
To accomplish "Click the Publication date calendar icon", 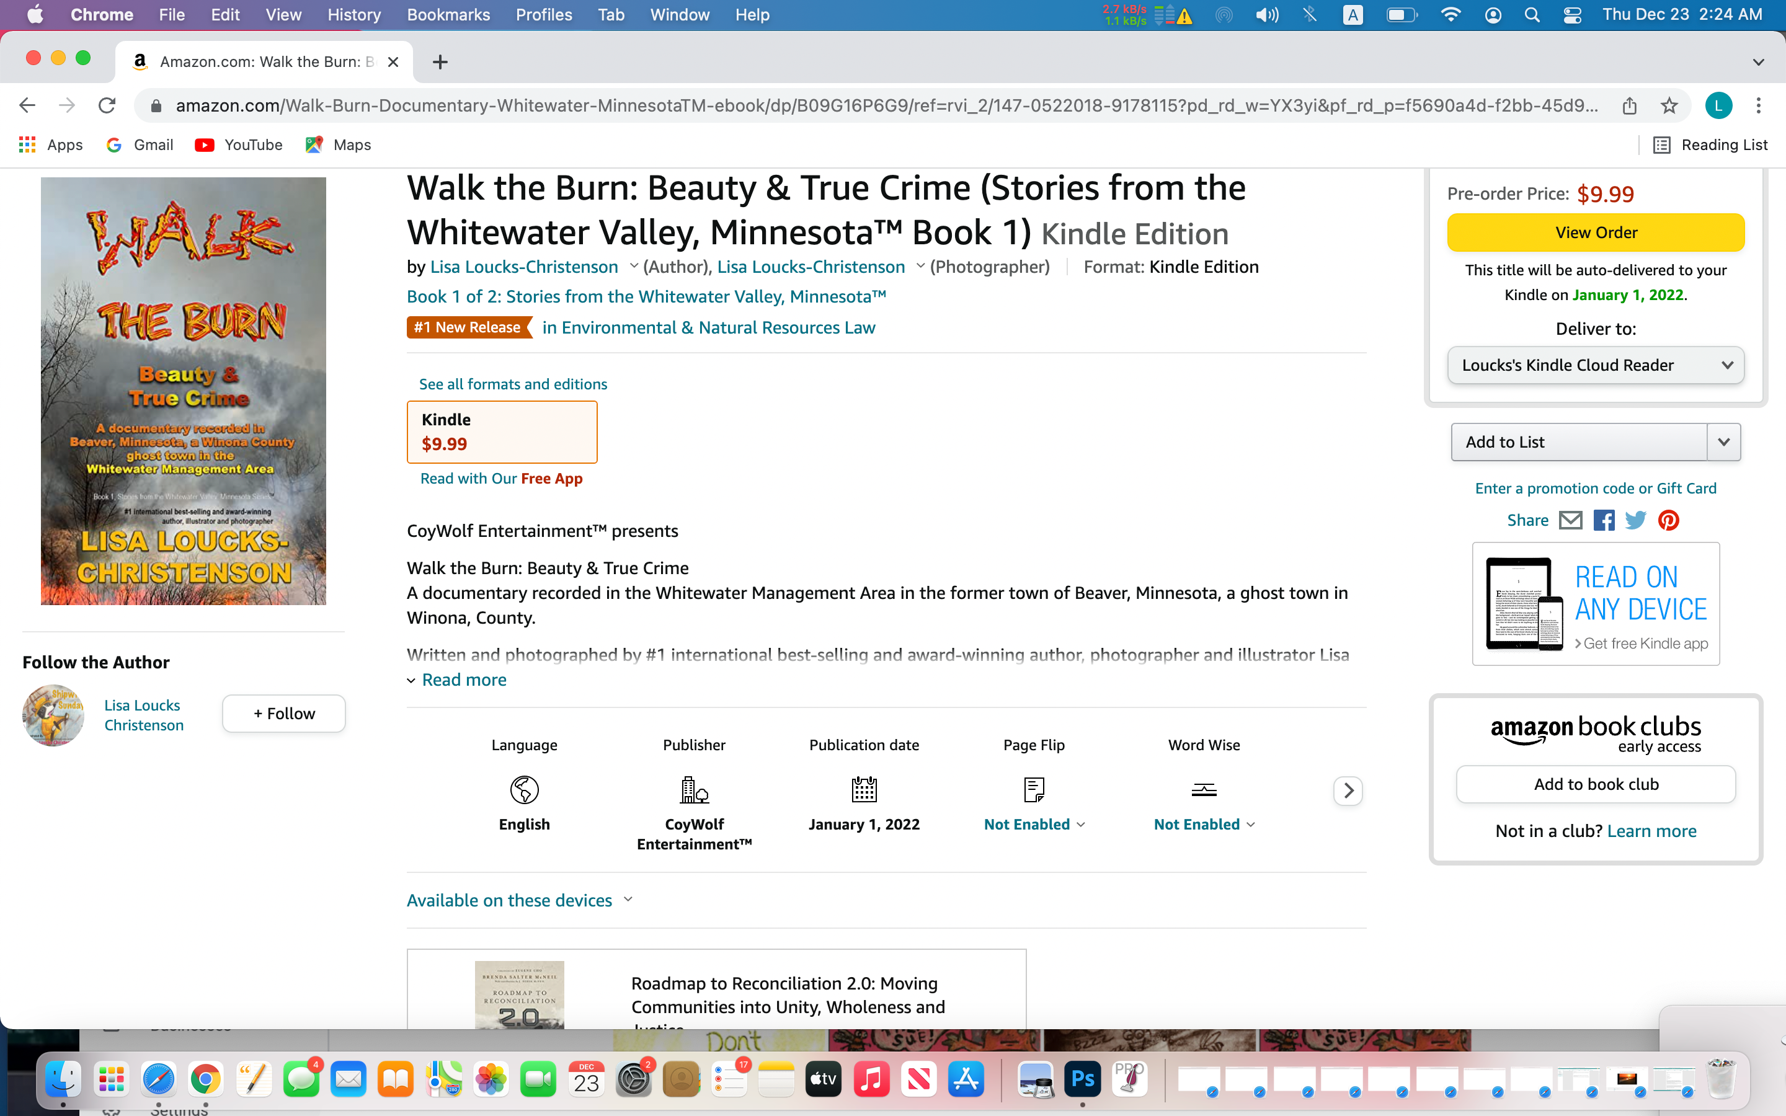I will click(x=863, y=790).
